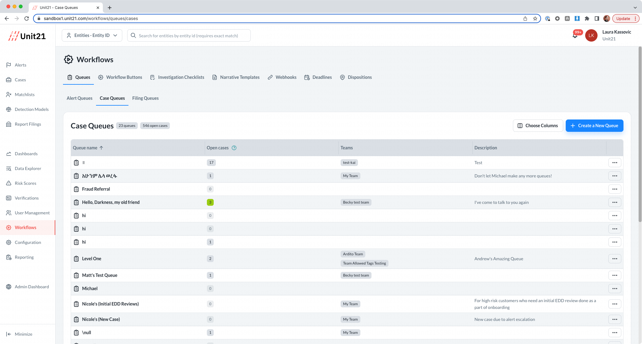Click the Risk Scores warning icon
This screenshot has height=344, width=642.
tap(9, 183)
